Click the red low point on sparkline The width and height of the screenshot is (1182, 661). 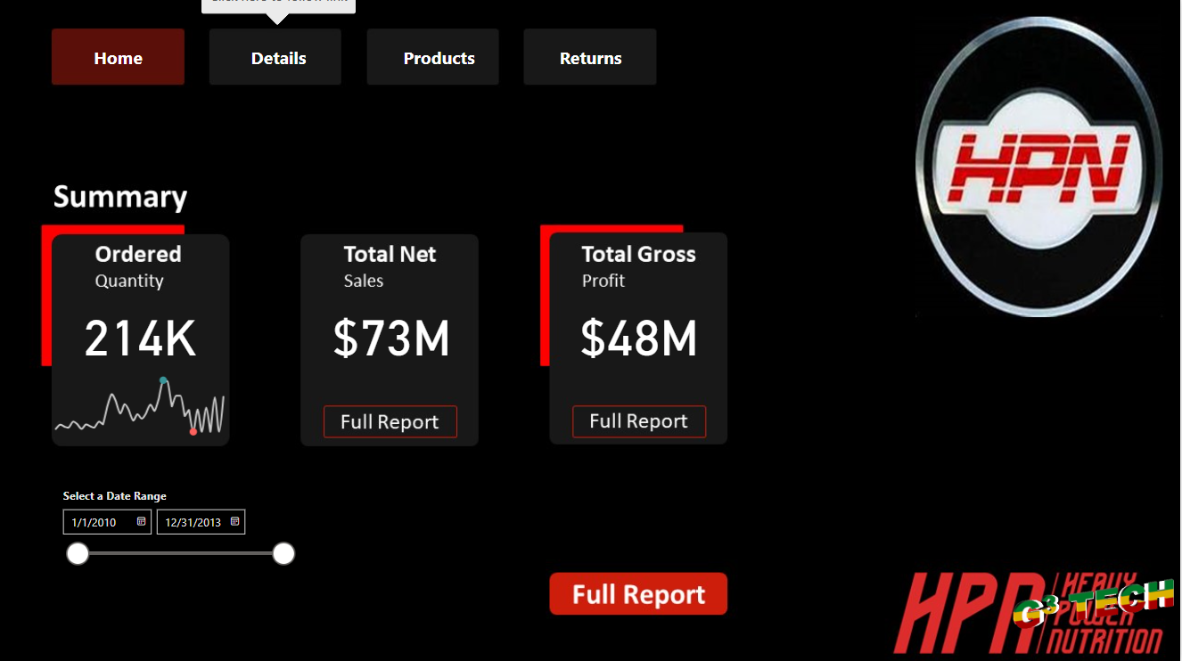[193, 432]
